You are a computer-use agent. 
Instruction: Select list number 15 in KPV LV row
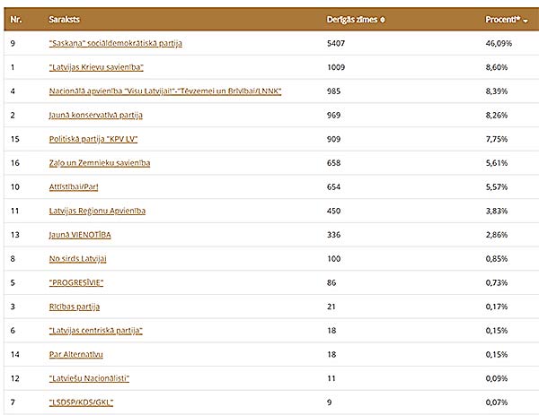pos(14,139)
